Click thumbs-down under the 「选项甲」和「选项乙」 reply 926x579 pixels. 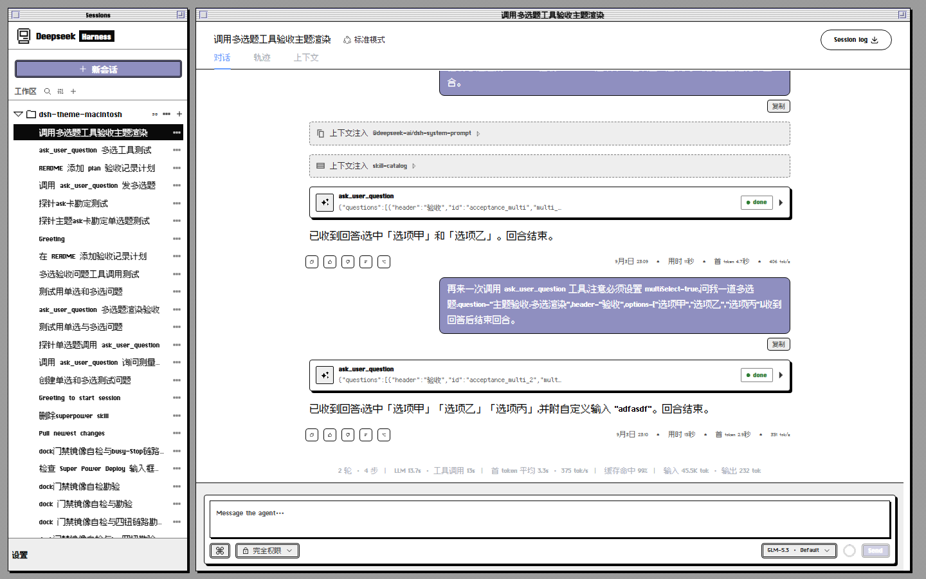348,262
